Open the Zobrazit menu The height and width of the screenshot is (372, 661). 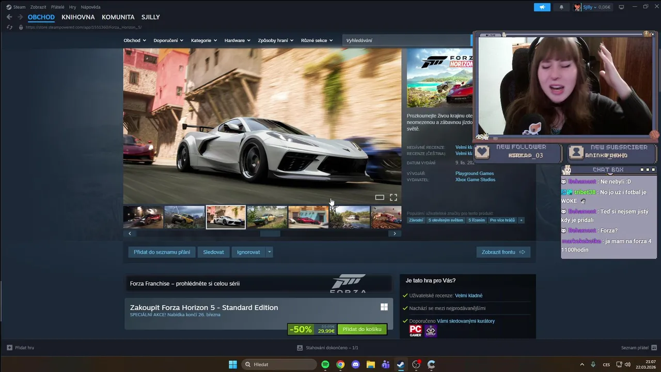click(x=38, y=7)
